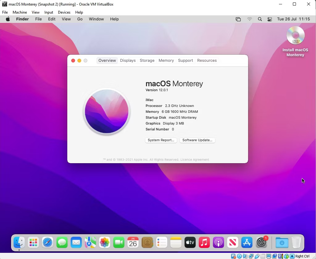This screenshot has height=259, width=316.
Task: Switch to the Displays tab
Action: (127, 60)
